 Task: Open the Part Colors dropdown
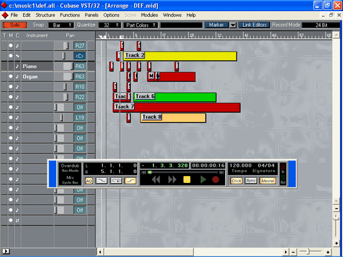pyautogui.click(x=141, y=25)
